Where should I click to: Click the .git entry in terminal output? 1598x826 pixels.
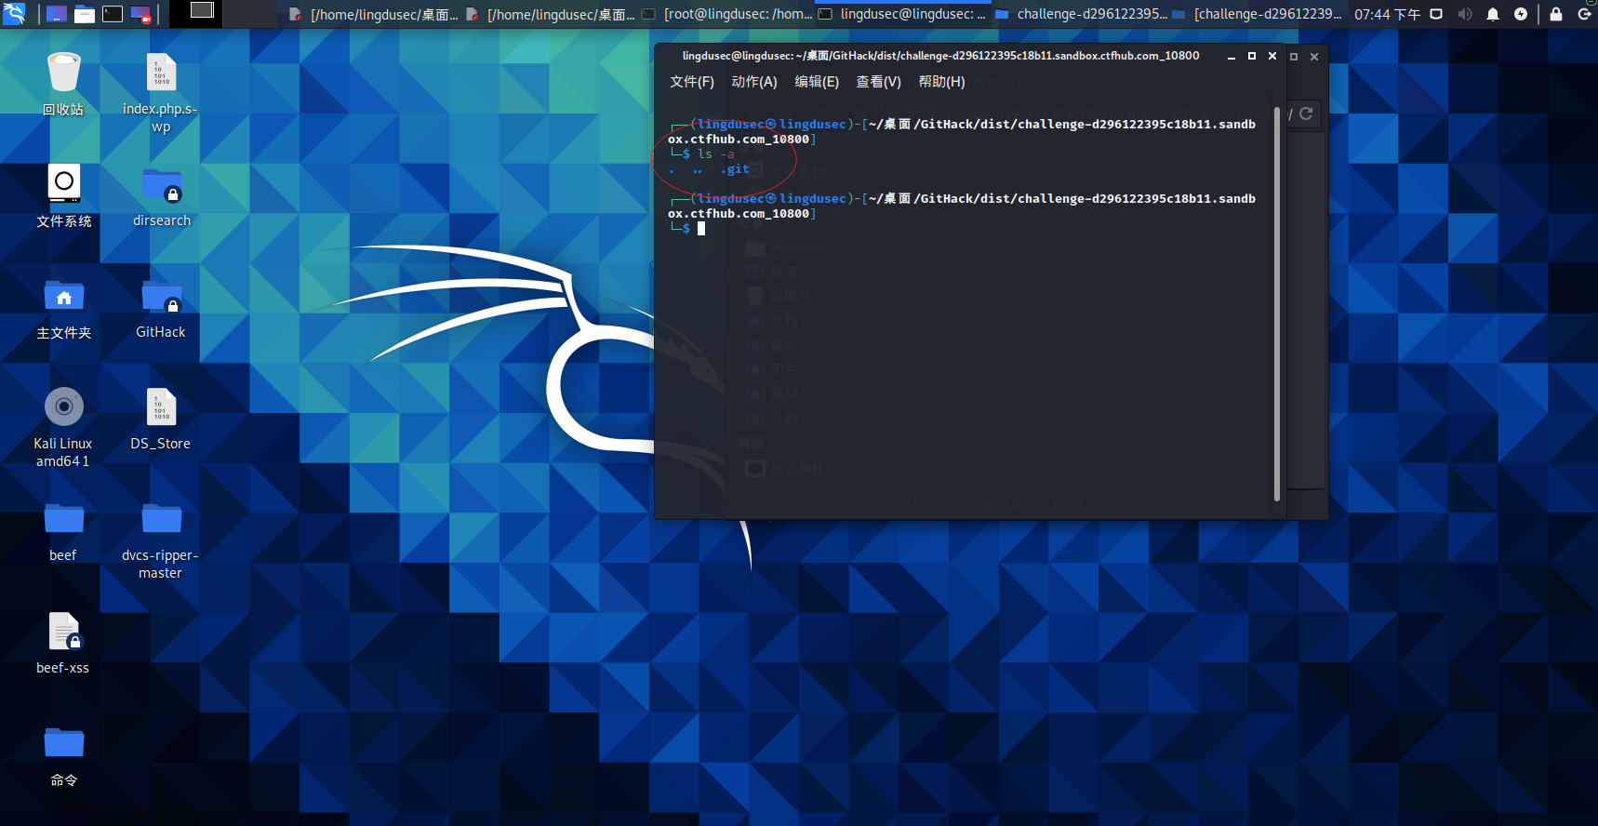735,169
